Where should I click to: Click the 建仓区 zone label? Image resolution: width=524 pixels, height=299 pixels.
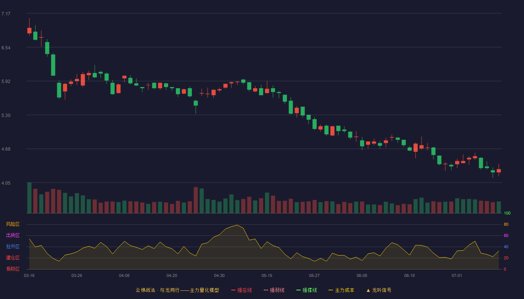(13, 258)
